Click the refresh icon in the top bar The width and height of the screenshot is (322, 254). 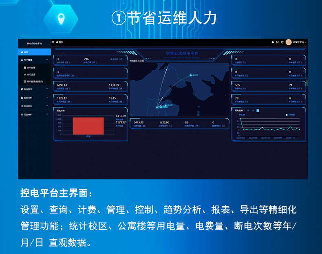[x=282, y=42]
